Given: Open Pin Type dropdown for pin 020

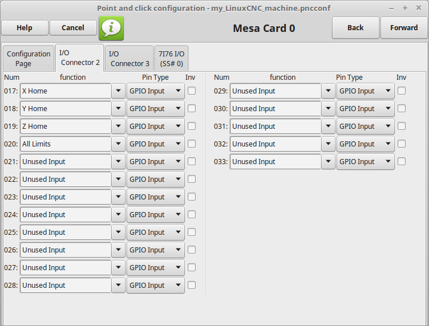Looking at the screenshot, I should point(156,144).
